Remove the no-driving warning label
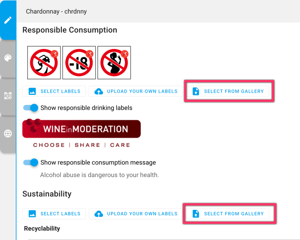 coord(54,54)
